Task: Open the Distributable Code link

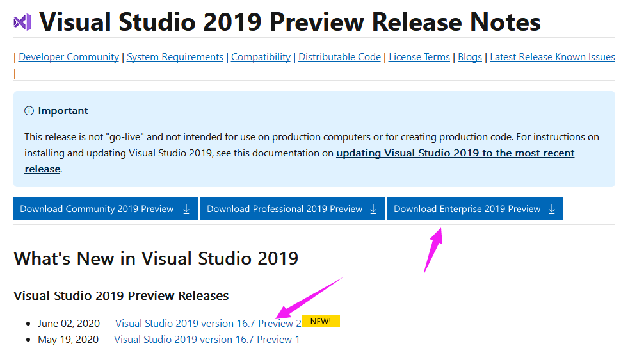Action: pos(339,57)
